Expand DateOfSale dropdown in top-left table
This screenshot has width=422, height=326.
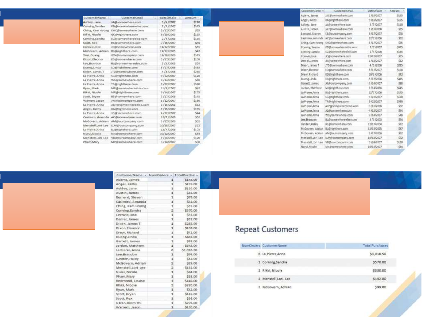pyautogui.click(x=180, y=18)
